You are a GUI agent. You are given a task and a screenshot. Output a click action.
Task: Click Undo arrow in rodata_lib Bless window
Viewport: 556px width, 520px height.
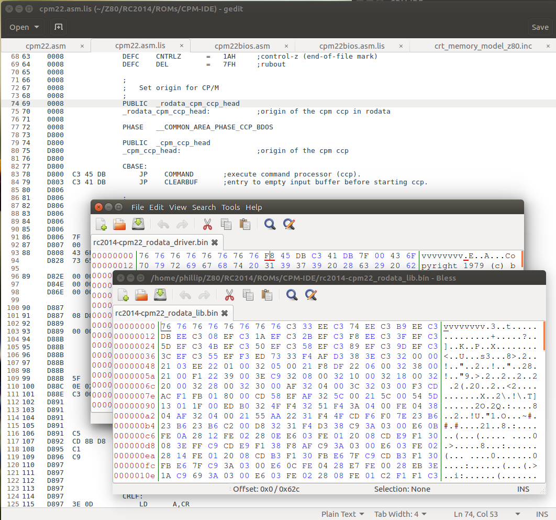(x=185, y=295)
